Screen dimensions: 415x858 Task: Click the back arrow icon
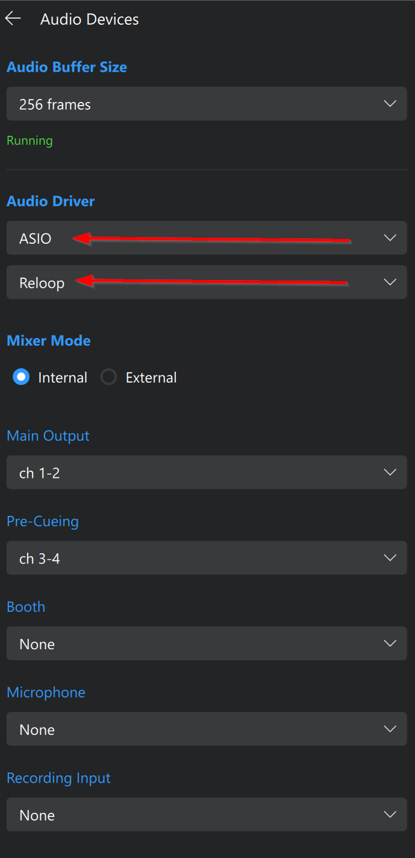coord(13,19)
